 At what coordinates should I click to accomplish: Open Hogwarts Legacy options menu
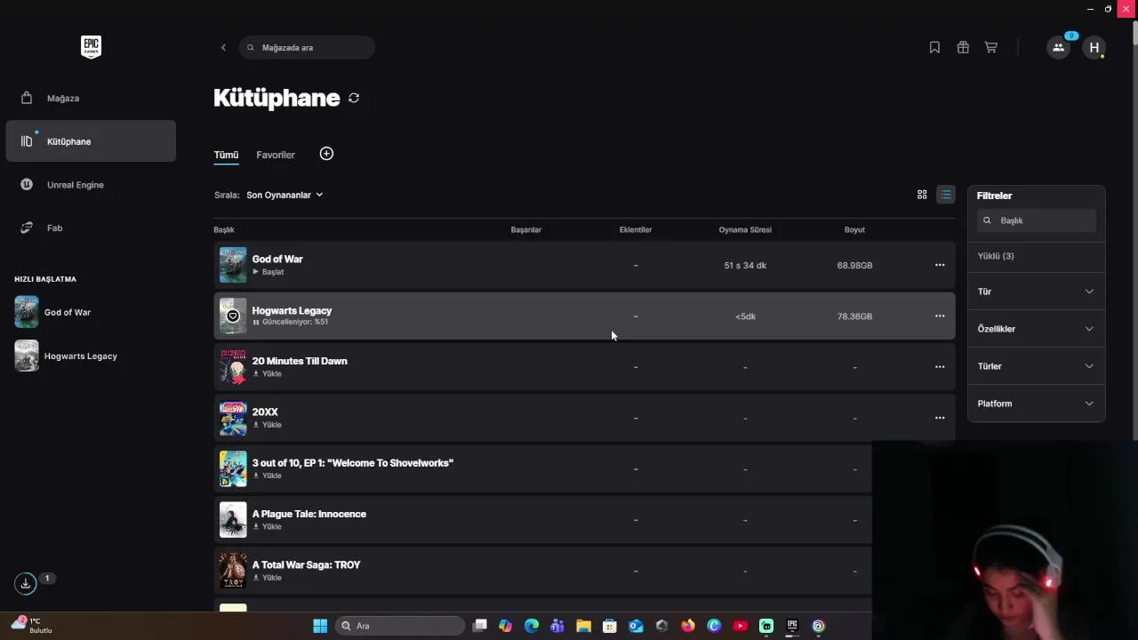[x=940, y=316]
